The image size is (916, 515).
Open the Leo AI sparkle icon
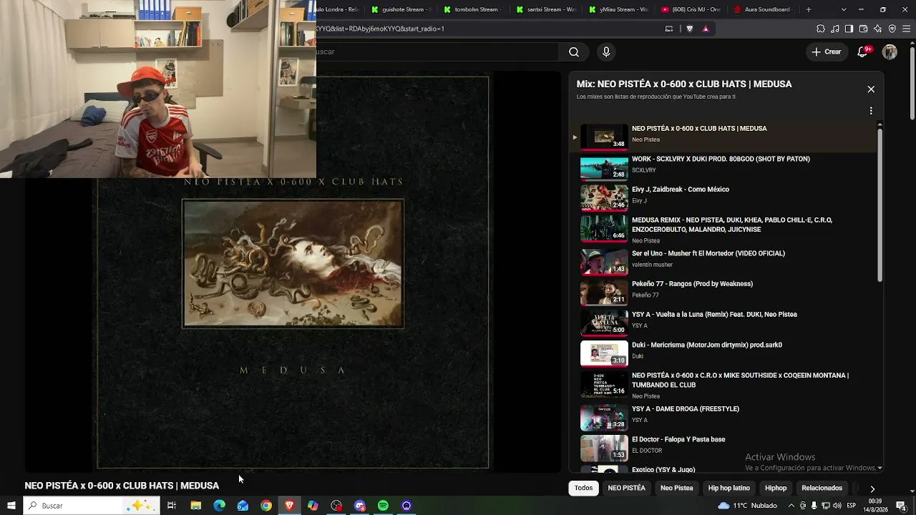[x=877, y=29]
